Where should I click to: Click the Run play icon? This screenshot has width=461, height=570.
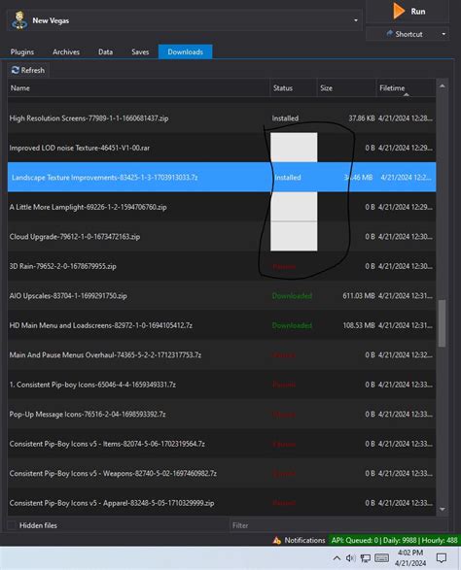coord(399,11)
